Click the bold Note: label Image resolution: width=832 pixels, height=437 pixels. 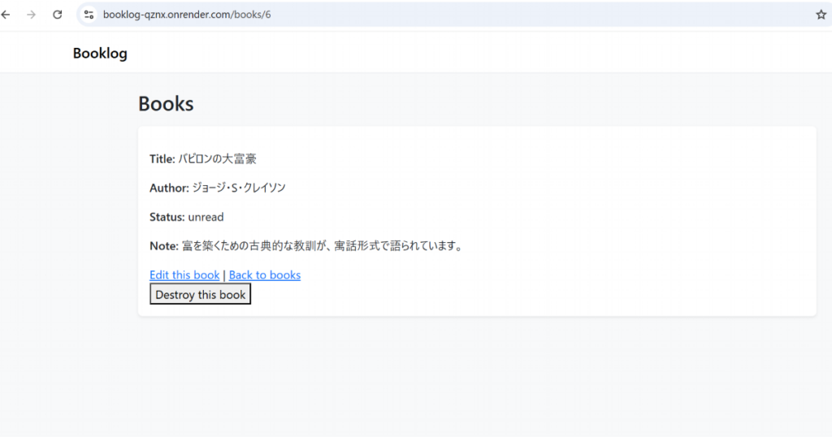(163, 246)
